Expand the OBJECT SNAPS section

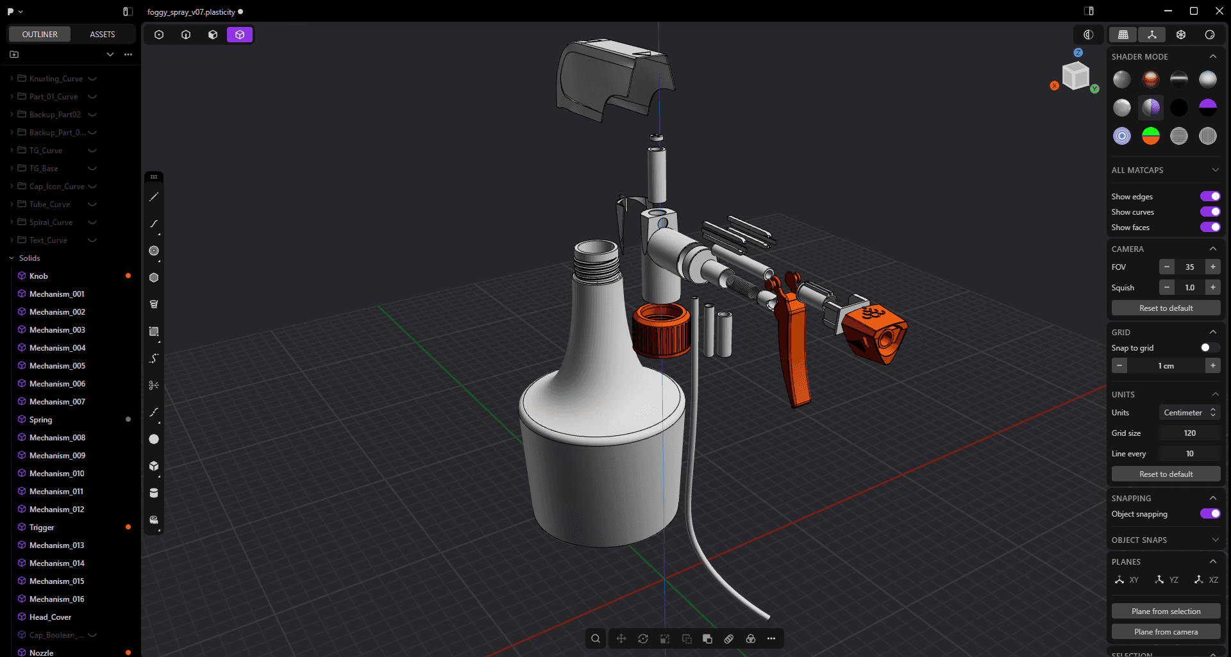(1215, 540)
